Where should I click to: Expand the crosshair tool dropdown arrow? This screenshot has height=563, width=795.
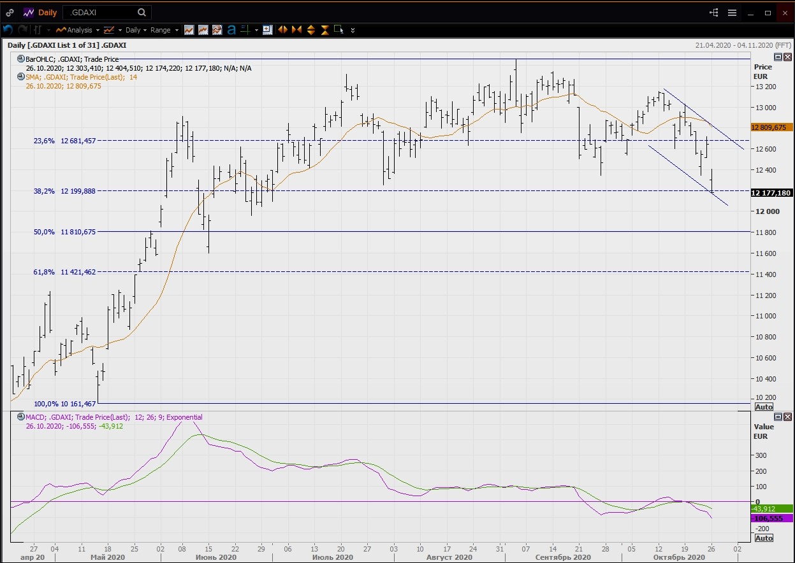[x=256, y=30]
